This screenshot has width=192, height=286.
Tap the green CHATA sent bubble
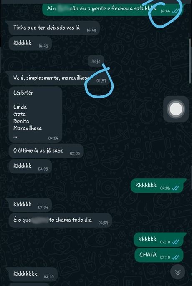tap(159, 255)
